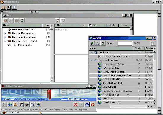Screen dimensions: 163x115
Task: Collapse the Featured Servers group
Action: (x=92, y=60)
